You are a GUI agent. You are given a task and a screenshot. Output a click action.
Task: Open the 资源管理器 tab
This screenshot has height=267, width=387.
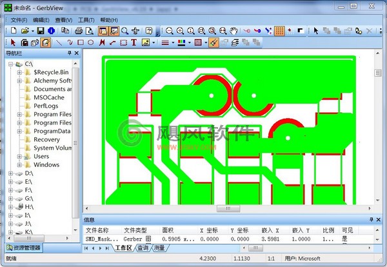pos(24,248)
